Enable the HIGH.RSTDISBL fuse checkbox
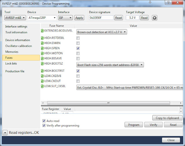The image size is (185, 146). [x=78, y=38]
